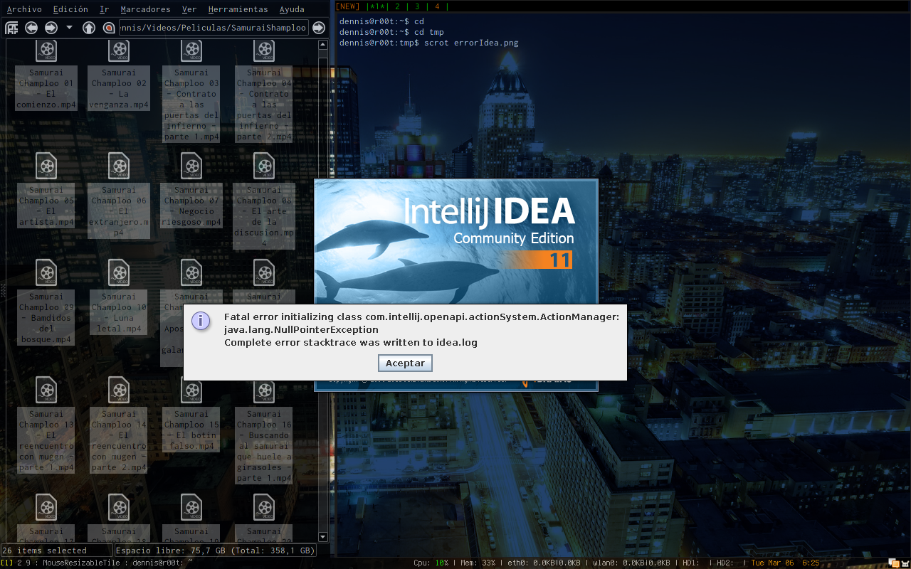Viewport: 911px width, 569px height.
Task: Click 'Cpu: 10%' in bottom status bar
Action: pos(431,563)
